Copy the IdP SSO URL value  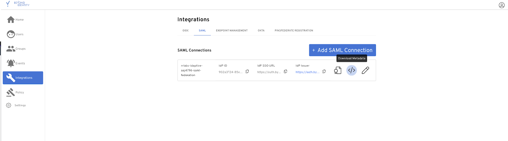point(285,72)
